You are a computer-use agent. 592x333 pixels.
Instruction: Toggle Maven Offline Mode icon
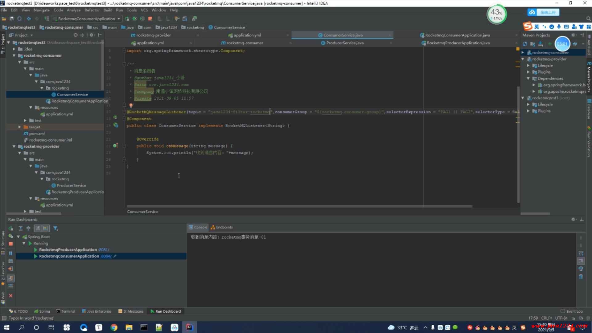(575, 44)
